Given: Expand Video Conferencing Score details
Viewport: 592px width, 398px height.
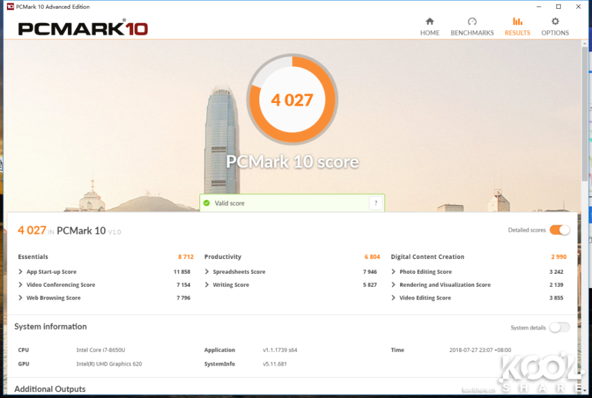Looking at the screenshot, I should point(20,285).
